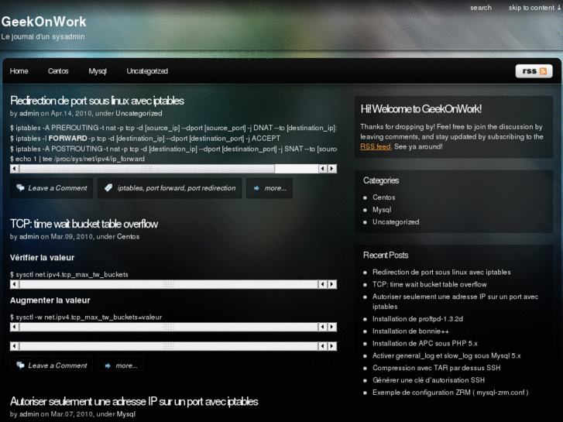Viewport: 563px width, 422px height.
Task: Click left scroll arrow under iptables code block
Action: 15,169
